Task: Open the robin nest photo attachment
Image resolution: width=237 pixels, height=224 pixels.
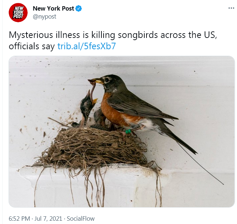Action: 122,131
